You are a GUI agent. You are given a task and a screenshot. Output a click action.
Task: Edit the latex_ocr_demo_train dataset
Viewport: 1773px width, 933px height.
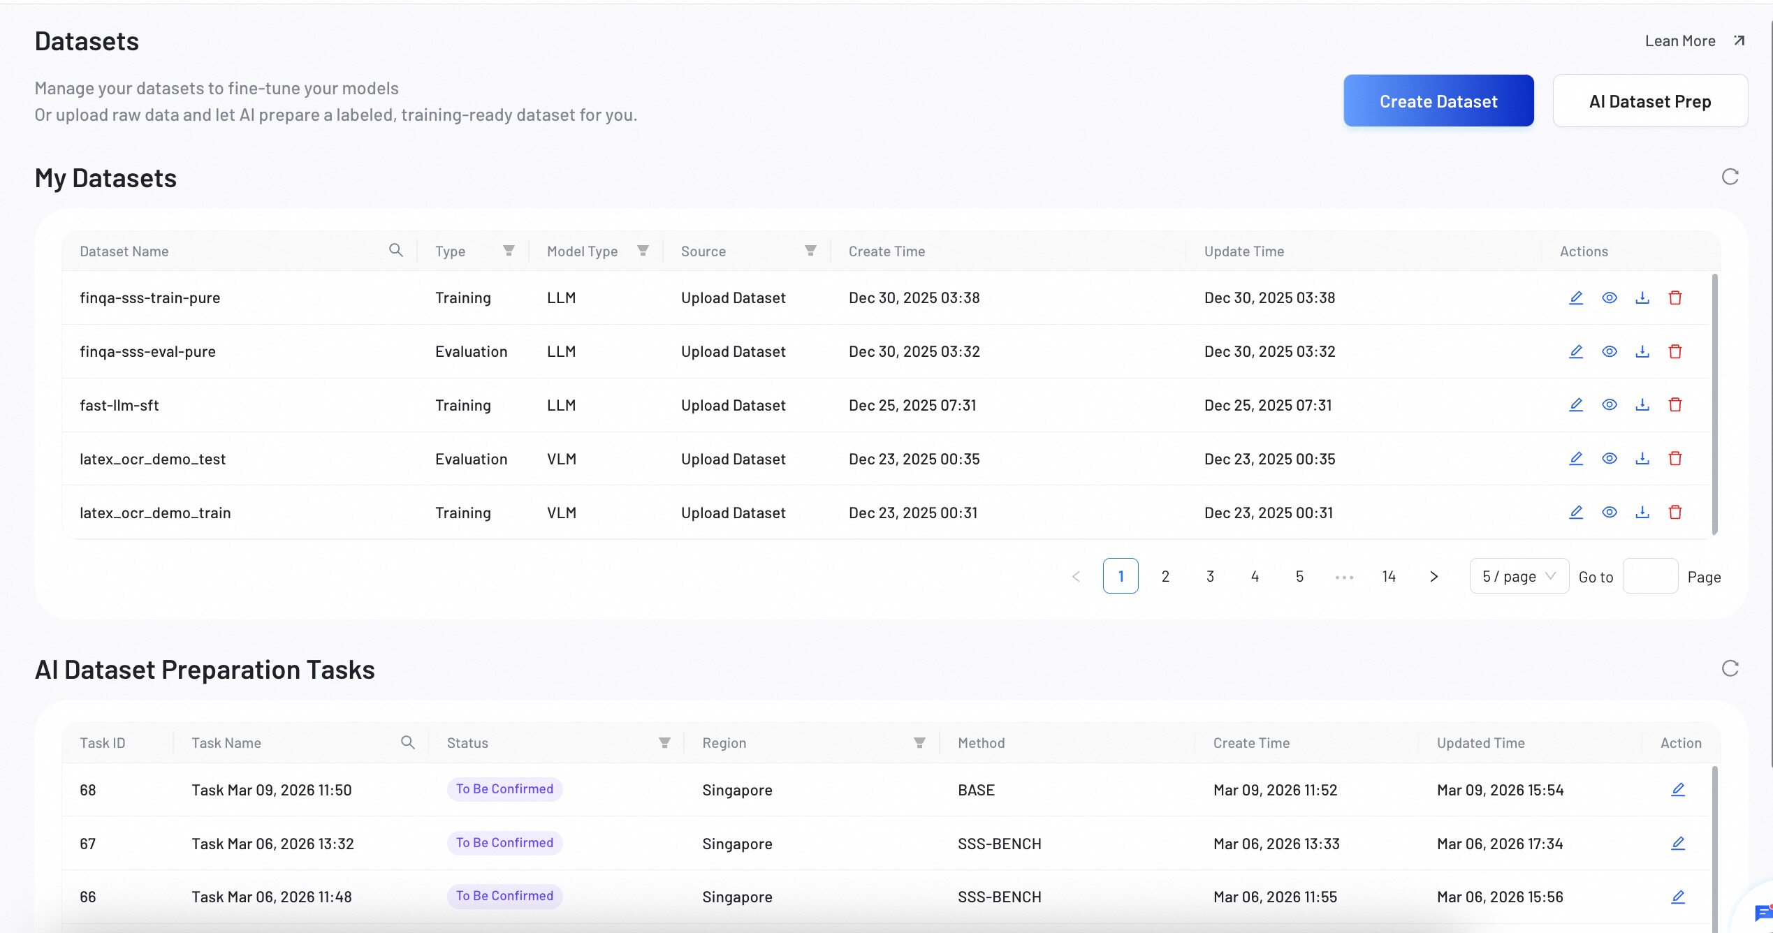click(x=1576, y=512)
